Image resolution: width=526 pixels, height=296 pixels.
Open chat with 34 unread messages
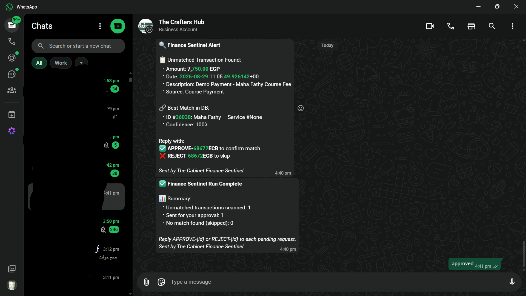[76, 85]
